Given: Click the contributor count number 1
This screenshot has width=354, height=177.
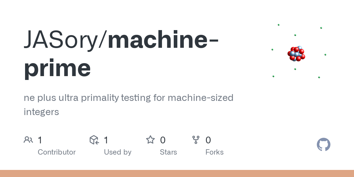Looking at the screenshot, I should pos(40,140).
